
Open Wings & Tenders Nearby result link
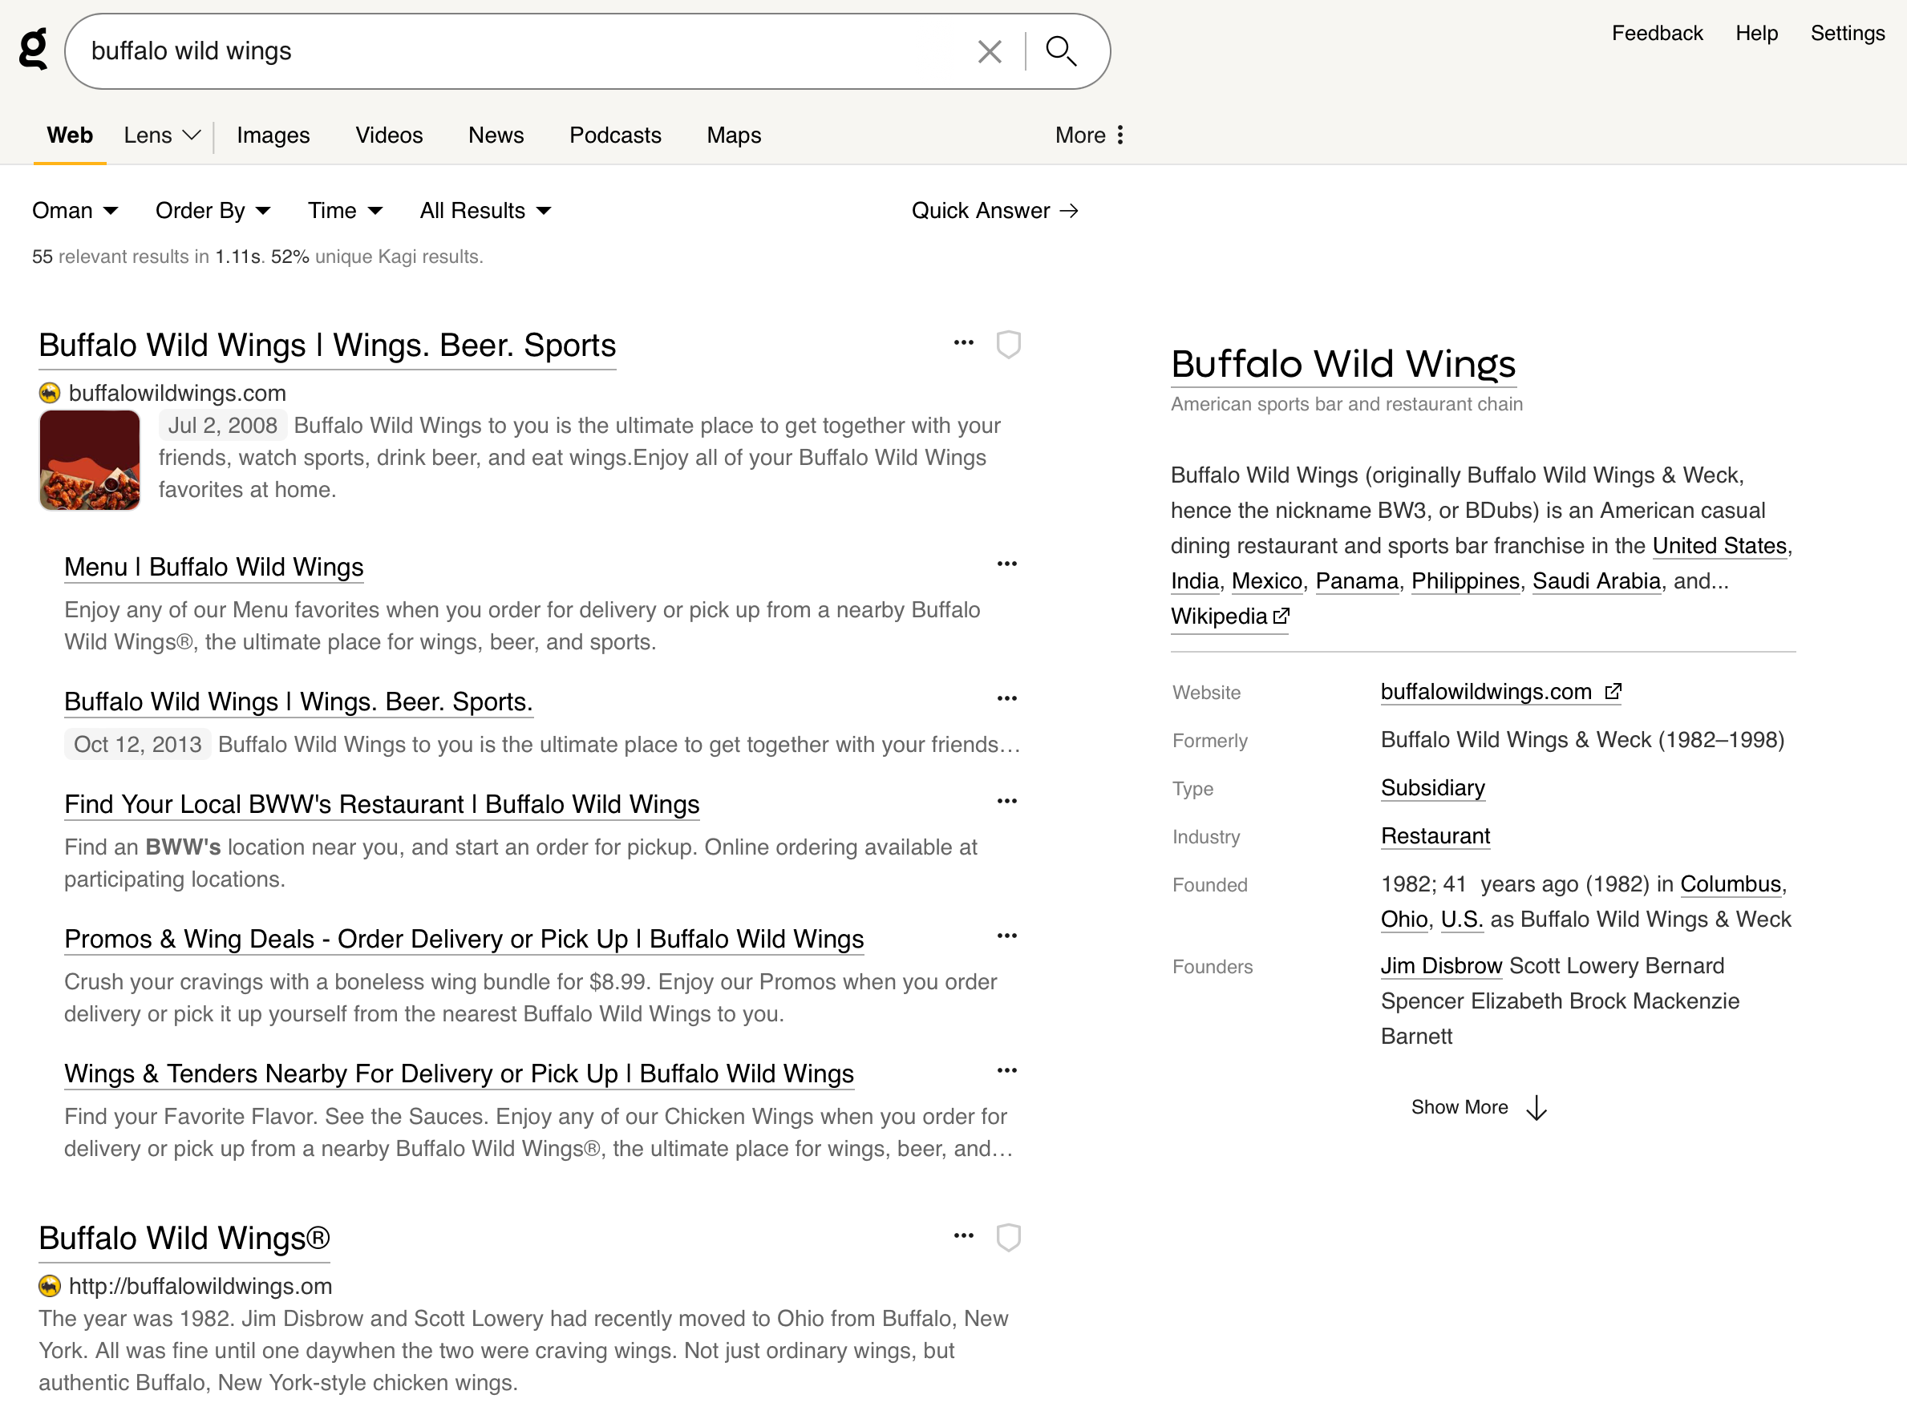[459, 1073]
